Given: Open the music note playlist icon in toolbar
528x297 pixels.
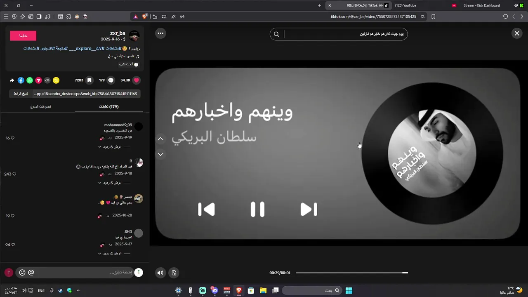Looking at the screenshot, I should click(47, 16).
